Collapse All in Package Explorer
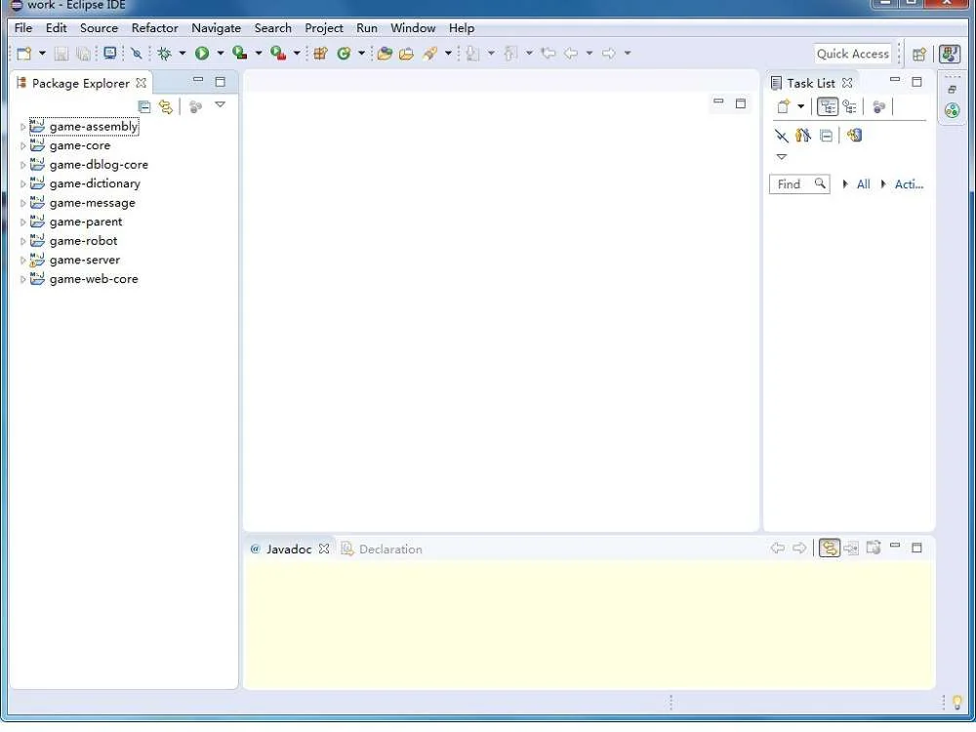This screenshot has width=976, height=732. (144, 106)
